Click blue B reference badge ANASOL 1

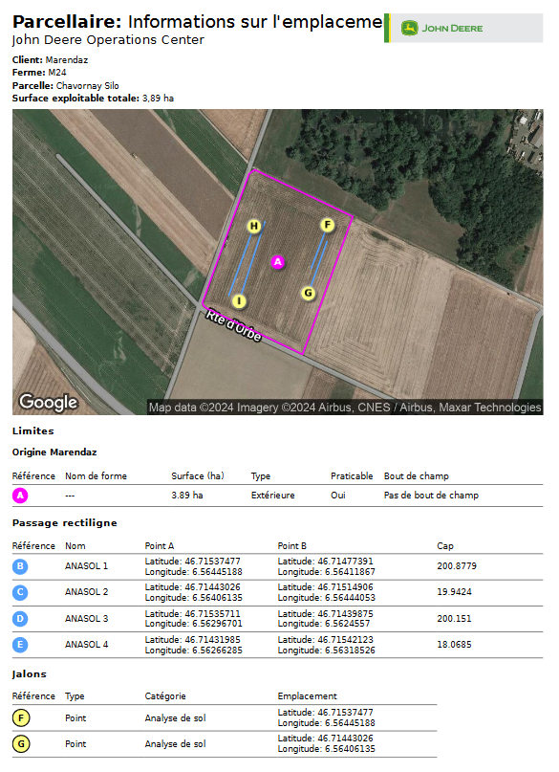20,566
